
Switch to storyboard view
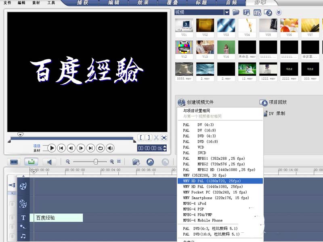[14, 162]
